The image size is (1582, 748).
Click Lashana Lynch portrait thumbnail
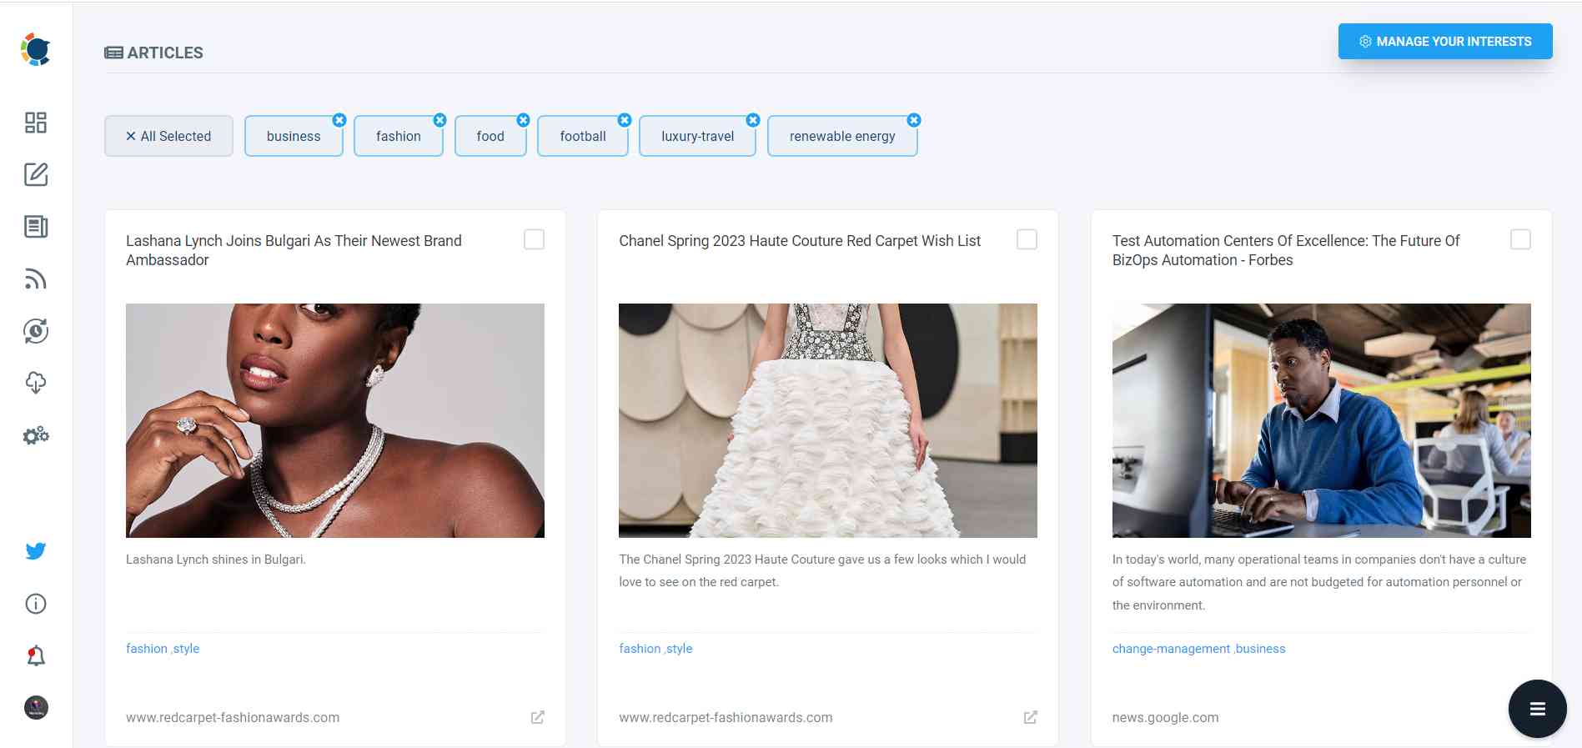pos(335,420)
